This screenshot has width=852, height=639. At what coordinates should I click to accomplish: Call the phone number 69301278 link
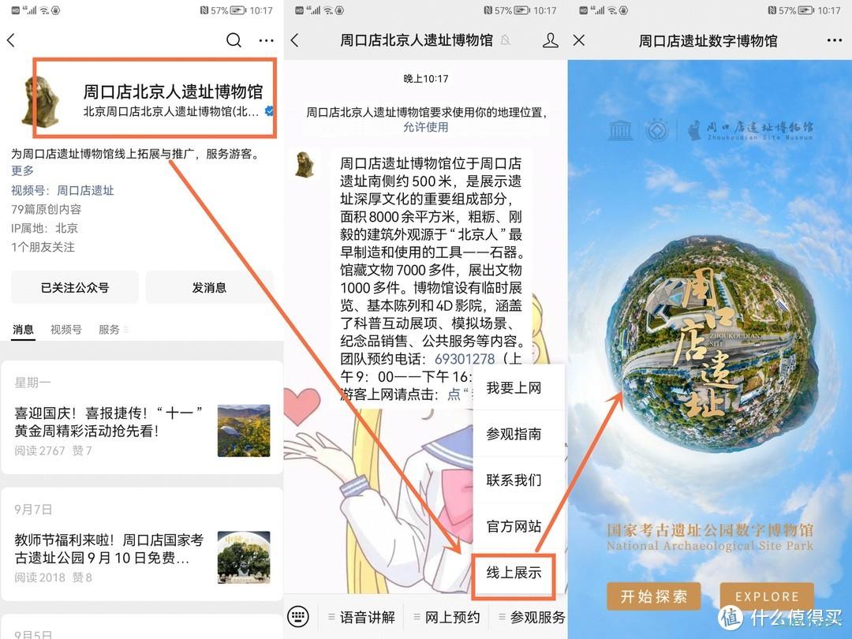pos(465,359)
